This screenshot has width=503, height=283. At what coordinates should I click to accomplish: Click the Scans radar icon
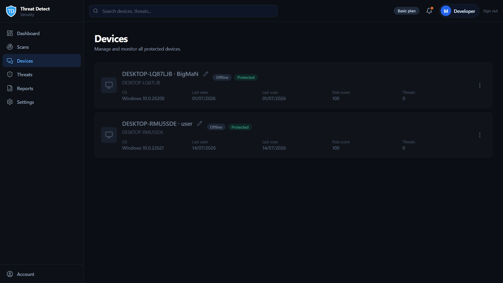tap(10, 47)
